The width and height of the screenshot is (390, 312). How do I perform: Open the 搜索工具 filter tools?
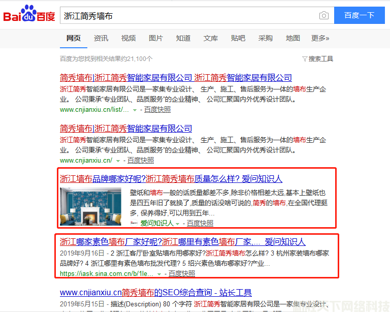click(x=317, y=59)
